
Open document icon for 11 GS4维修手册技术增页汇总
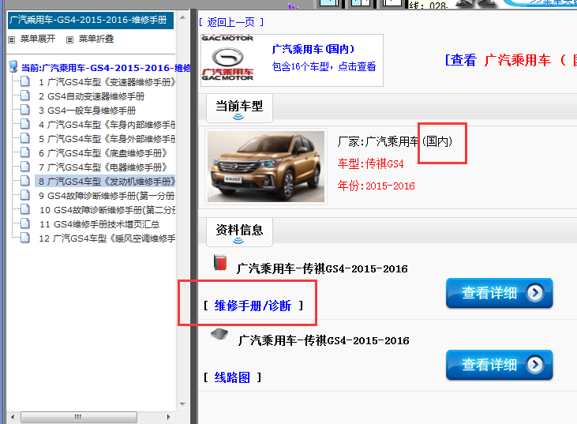[25, 223]
